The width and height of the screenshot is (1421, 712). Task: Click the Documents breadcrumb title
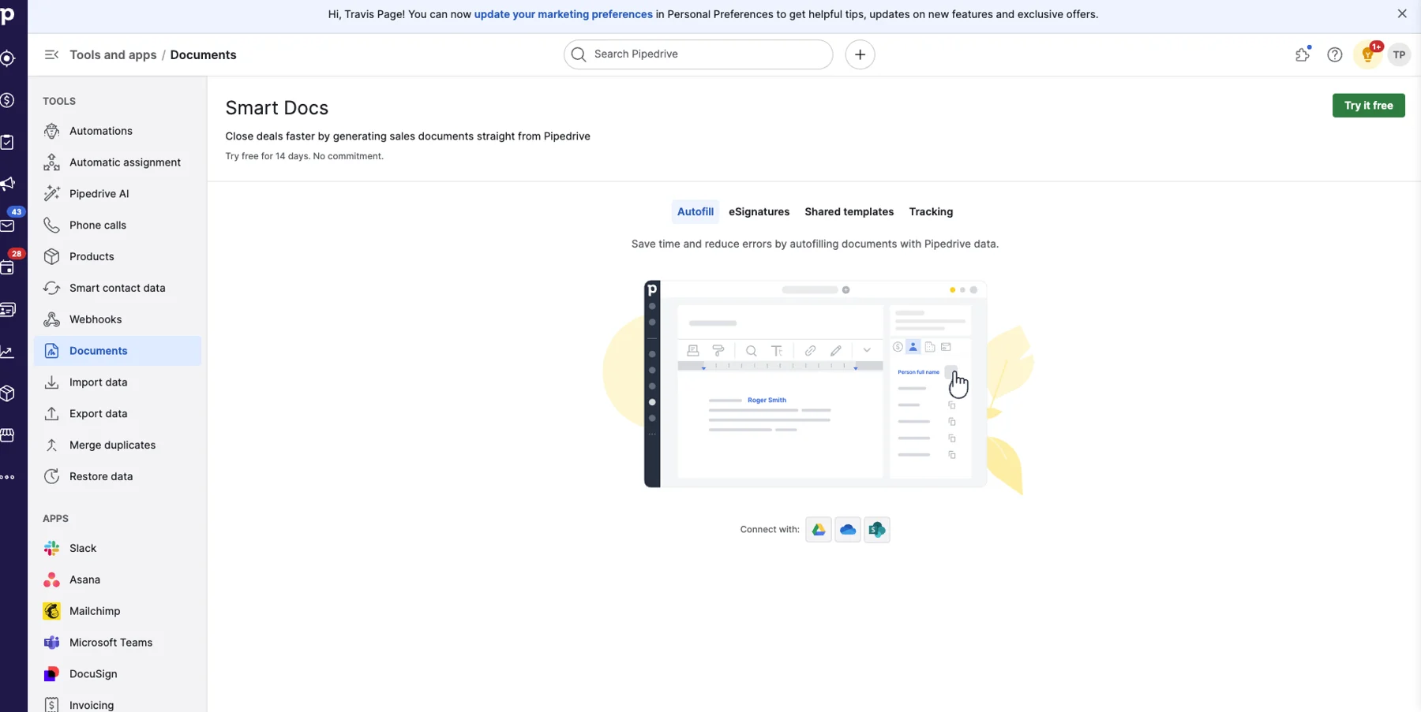[x=203, y=54]
